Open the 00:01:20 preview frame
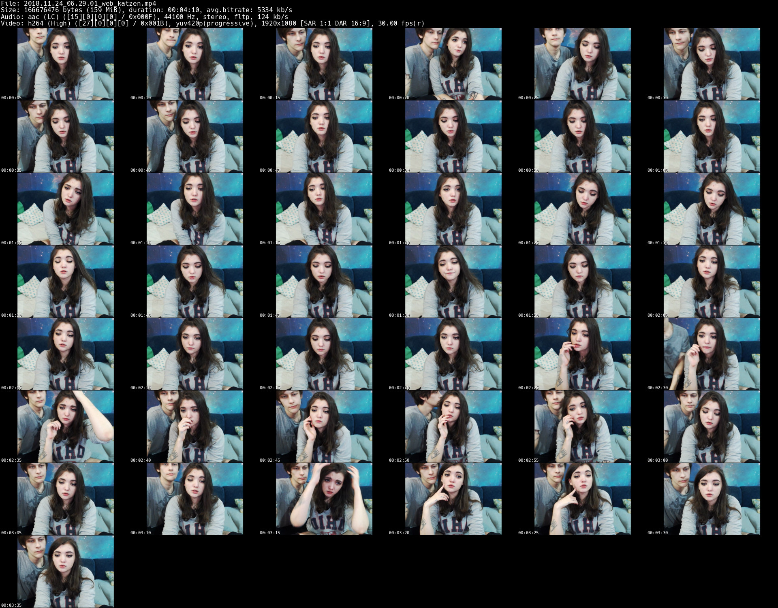The width and height of the screenshot is (778, 608). (x=453, y=209)
